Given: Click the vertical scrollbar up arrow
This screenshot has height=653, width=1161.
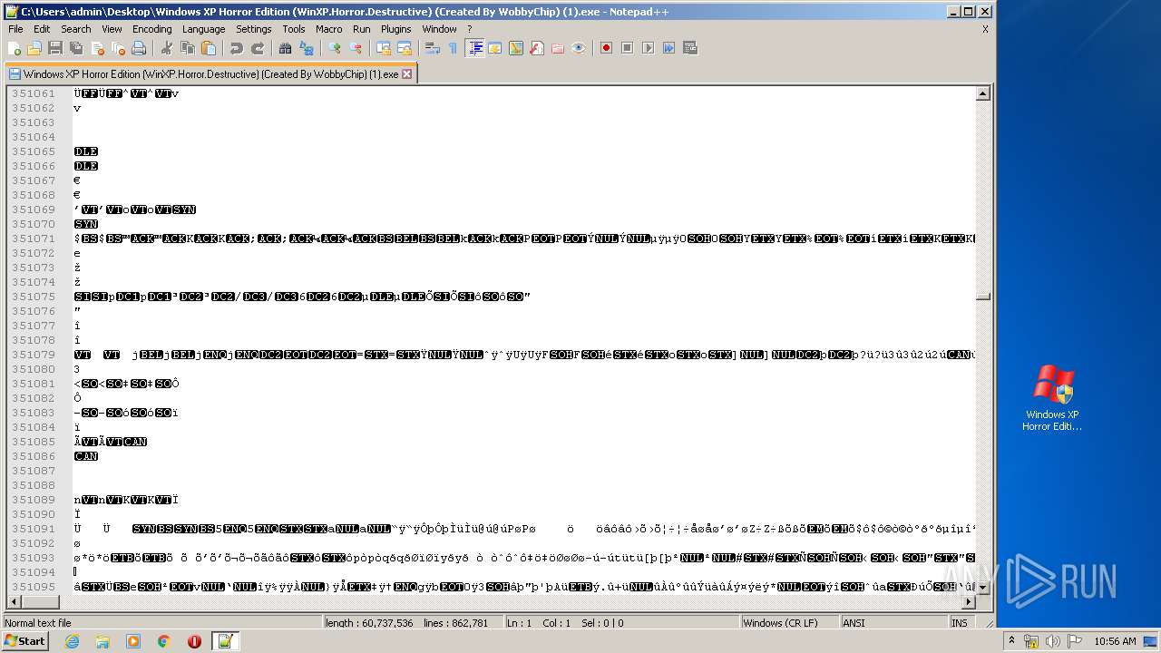Looking at the screenshot, I should coord(982,93).
